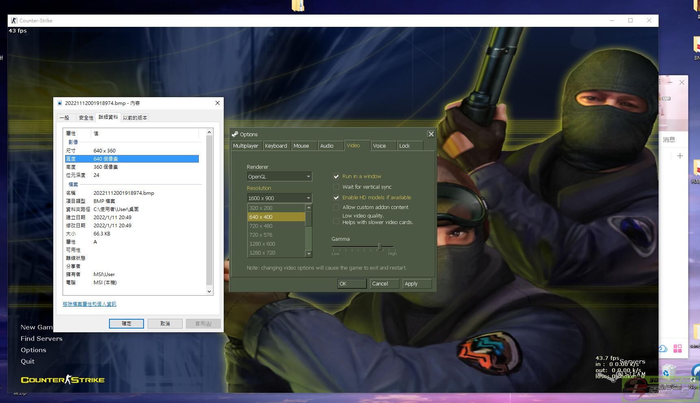Enable Allow custom addon content

[x=336, y=207]
